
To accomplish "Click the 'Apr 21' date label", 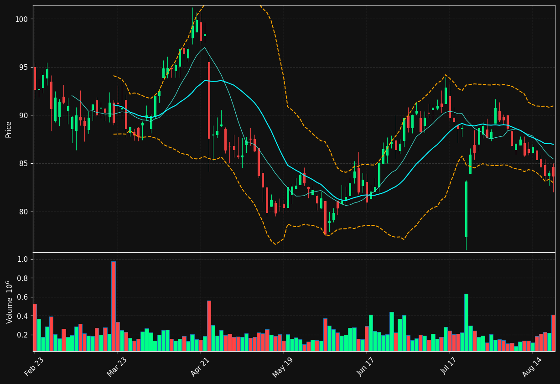I will pyautogui.click(x=200, y=366).
